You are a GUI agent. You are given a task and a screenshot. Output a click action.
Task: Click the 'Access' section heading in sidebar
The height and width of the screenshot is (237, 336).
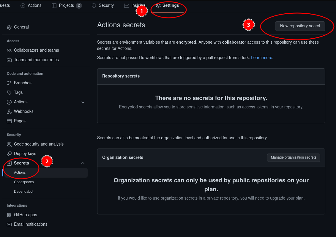point(13,41)
